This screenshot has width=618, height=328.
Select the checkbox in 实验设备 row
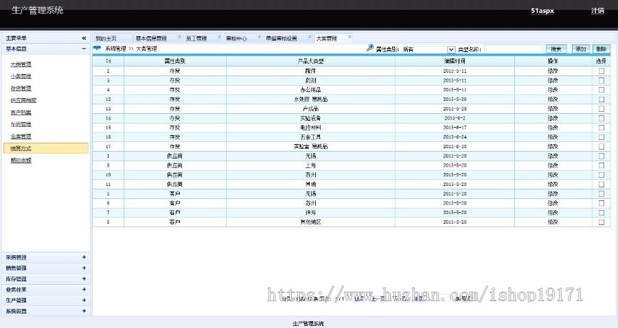(x=601, y=118)
